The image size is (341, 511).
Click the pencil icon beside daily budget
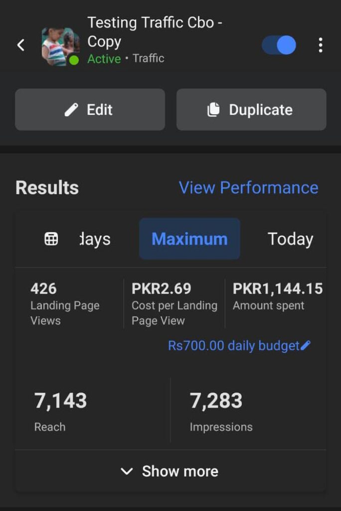pyautogui.click(x=306, y=345)
